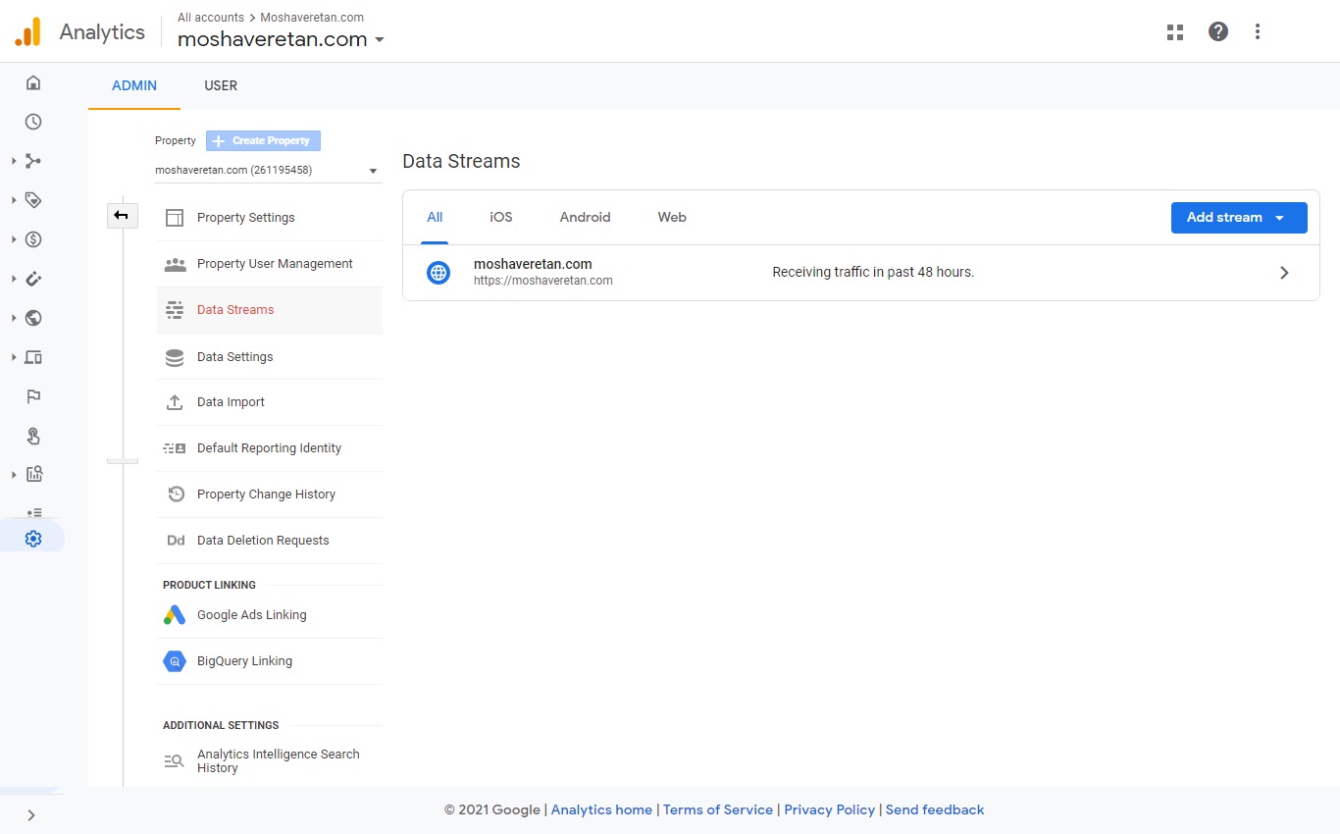This screenshot has height=834, width=1340.
Task: Switch to the USER tab
Action: [221, 85]
